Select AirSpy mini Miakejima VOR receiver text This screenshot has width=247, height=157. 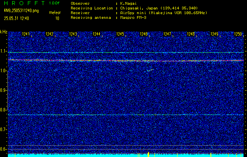click(x=163, y=13)
